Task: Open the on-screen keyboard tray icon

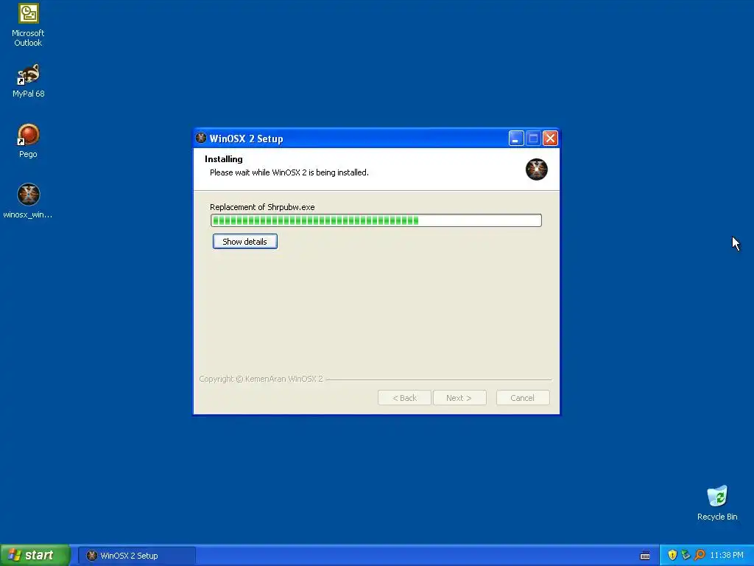Action: [645, 556]
